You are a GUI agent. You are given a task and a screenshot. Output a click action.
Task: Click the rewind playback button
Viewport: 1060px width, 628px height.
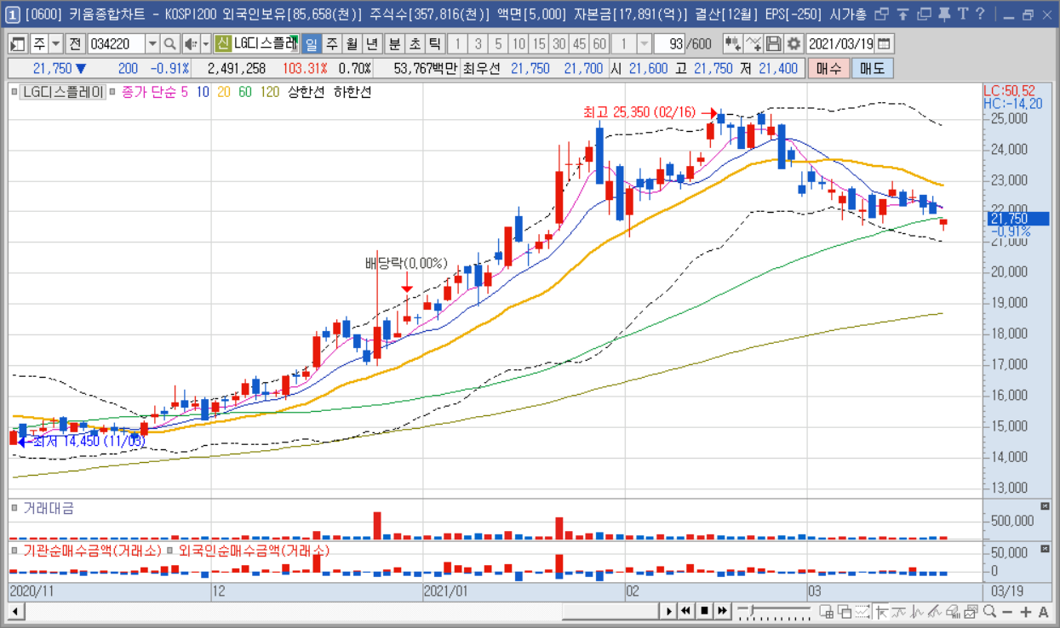686,611
